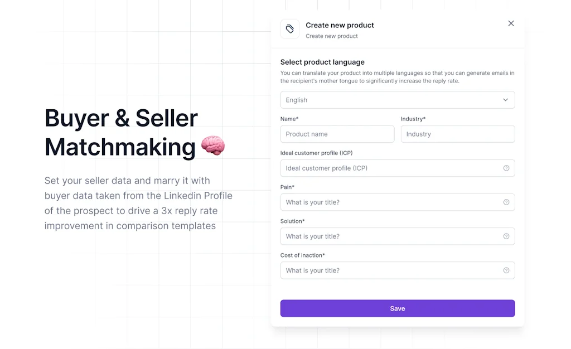Click the help icon in Cost of inaction field

(x=506, y=270)
